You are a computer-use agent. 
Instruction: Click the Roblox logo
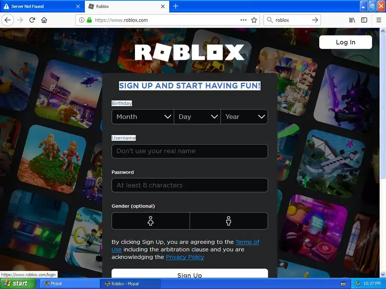(x=189, y=52)
